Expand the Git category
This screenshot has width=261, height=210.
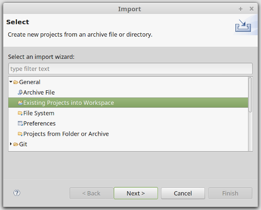coord(11,144)
